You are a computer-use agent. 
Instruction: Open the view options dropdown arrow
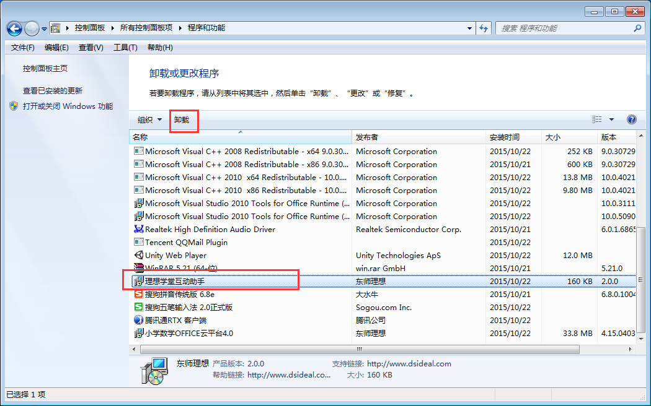pyautogui.click(x=611, y=120)
